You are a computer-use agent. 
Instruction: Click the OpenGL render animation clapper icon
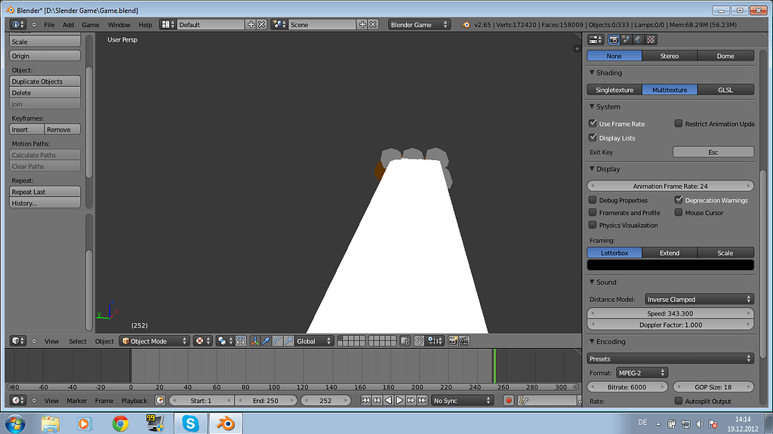point(464,341)
